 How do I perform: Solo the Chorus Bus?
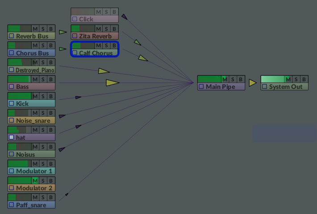pyautogui.click(x=43, y=45)
